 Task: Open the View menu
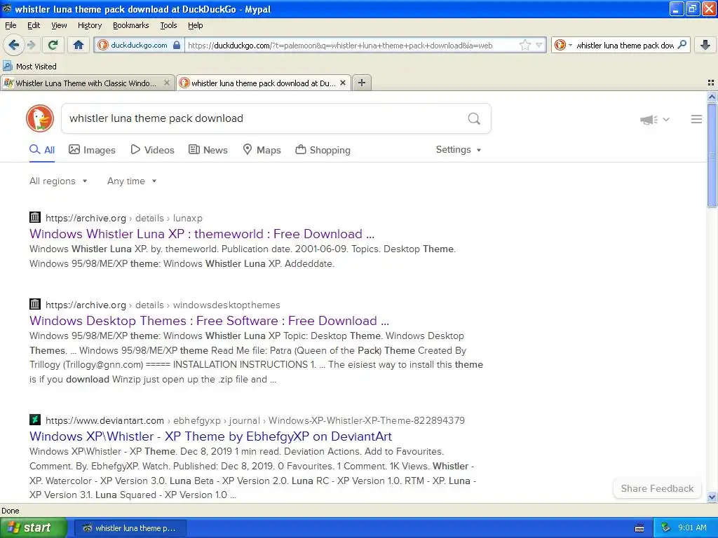[59, 25]
